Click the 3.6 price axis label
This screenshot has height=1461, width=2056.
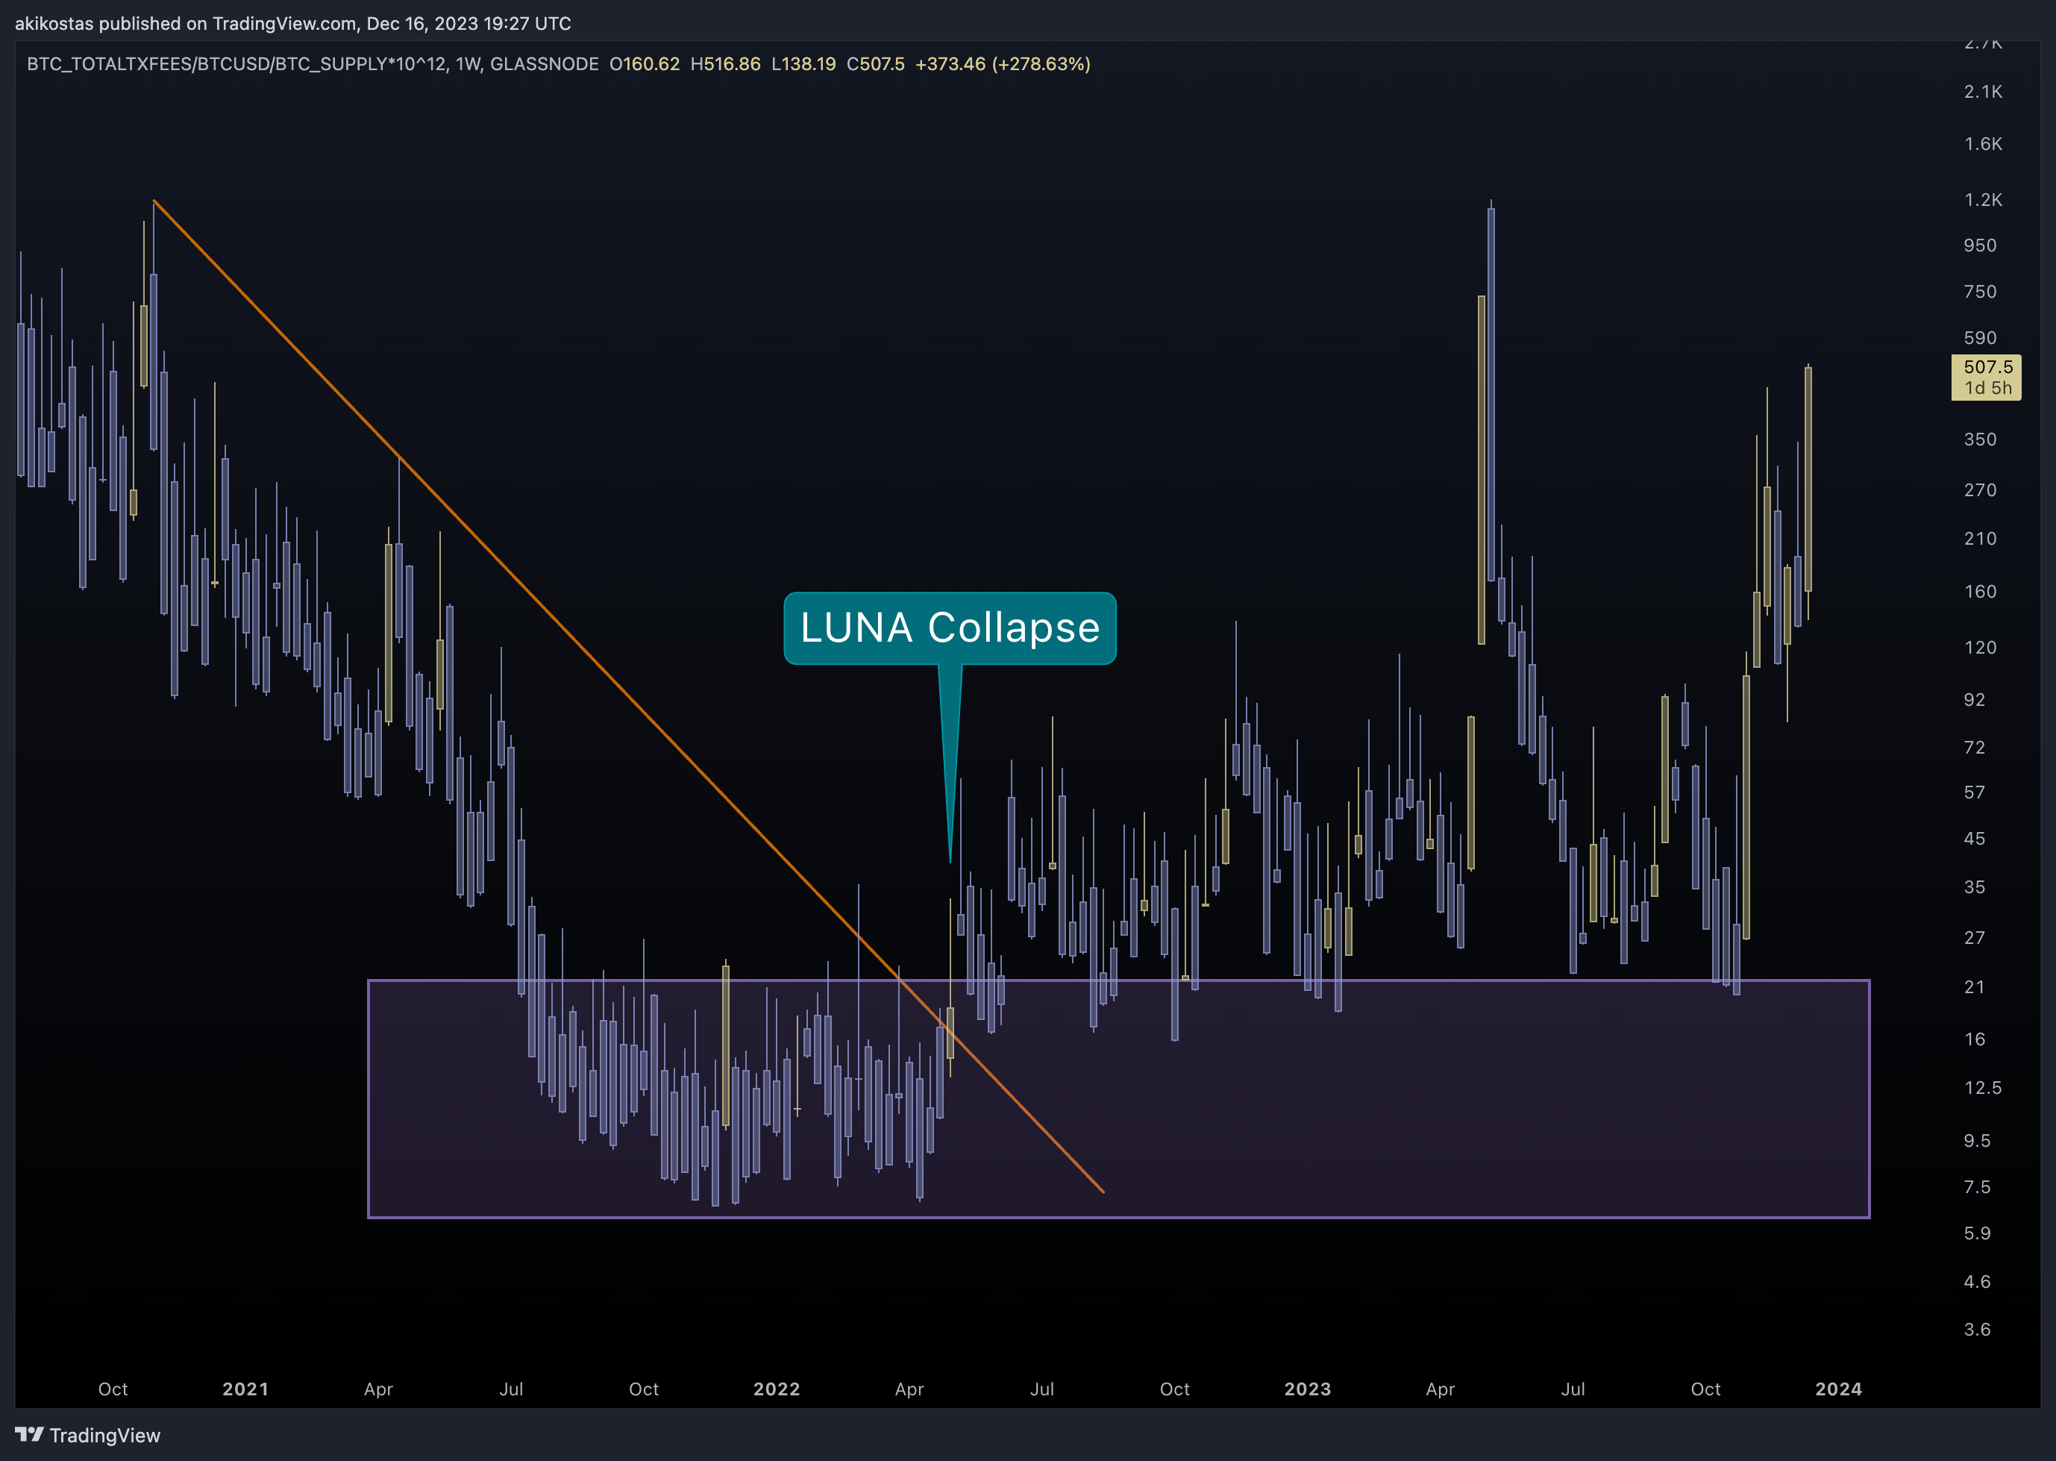pos(1977,1330)
